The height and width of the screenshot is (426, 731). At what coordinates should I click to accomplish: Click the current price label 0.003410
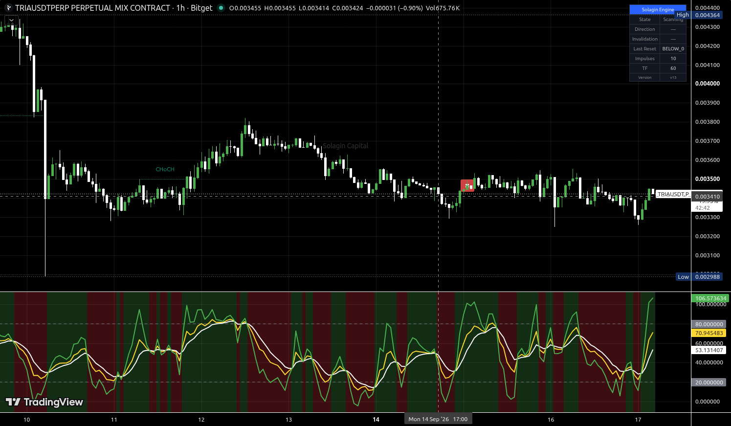click(x=708, y=197)
